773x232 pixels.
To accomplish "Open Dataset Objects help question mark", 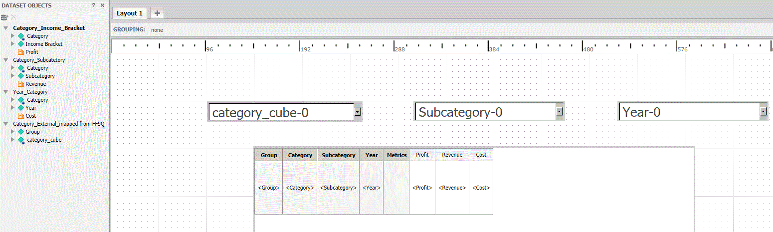I will coord(94,5).
